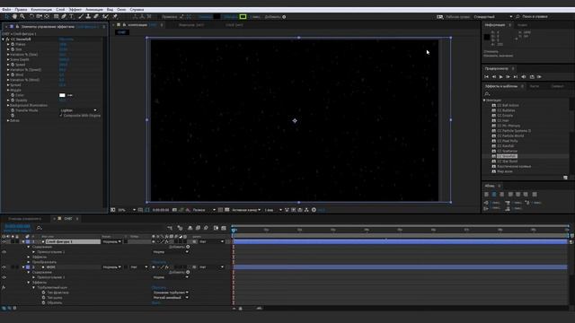This screenshot has width=575, height=323.
Task: Select the Zoom magnifier tool
Action: pos(22,16)
